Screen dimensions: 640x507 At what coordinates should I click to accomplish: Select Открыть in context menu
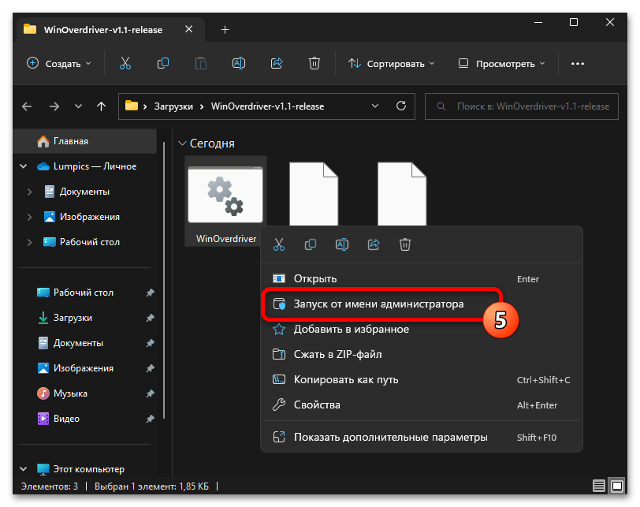(421, 279)
